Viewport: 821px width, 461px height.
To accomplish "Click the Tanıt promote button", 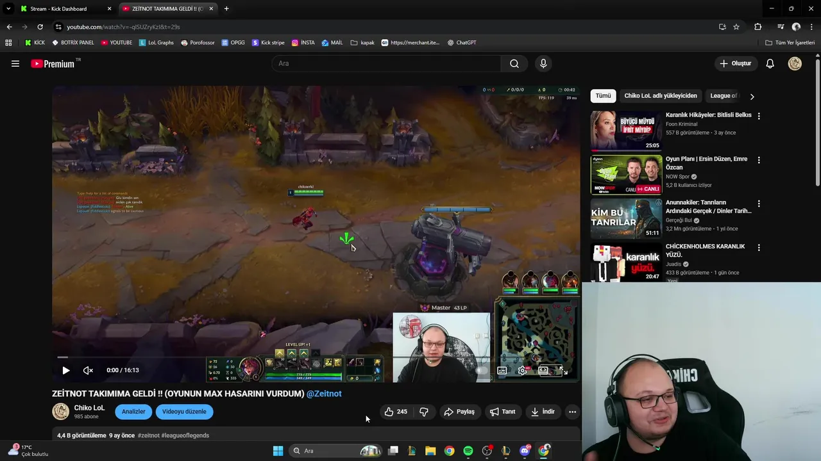I will click(x=503, y=412).
